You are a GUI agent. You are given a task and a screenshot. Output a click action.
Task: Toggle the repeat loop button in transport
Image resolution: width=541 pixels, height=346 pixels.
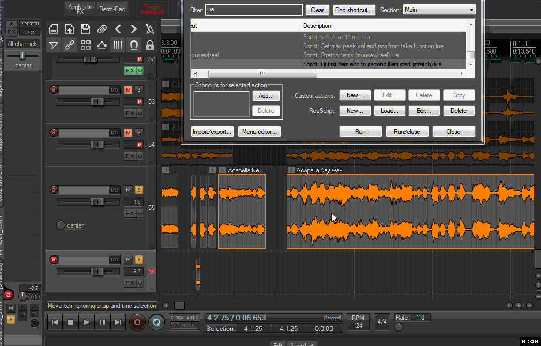(x=156, y=322)
